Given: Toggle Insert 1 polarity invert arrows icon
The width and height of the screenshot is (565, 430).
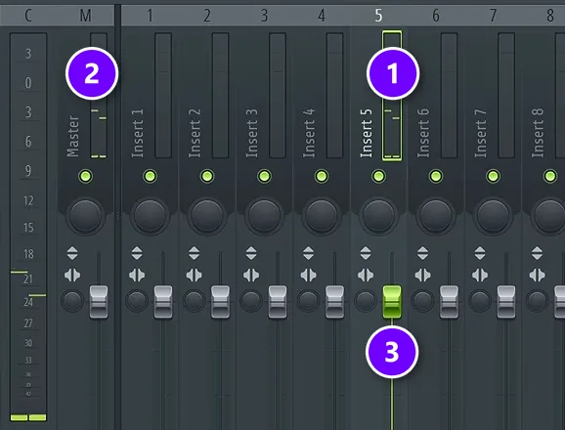Looking at the screenshot, I should (x=137, y=253).
